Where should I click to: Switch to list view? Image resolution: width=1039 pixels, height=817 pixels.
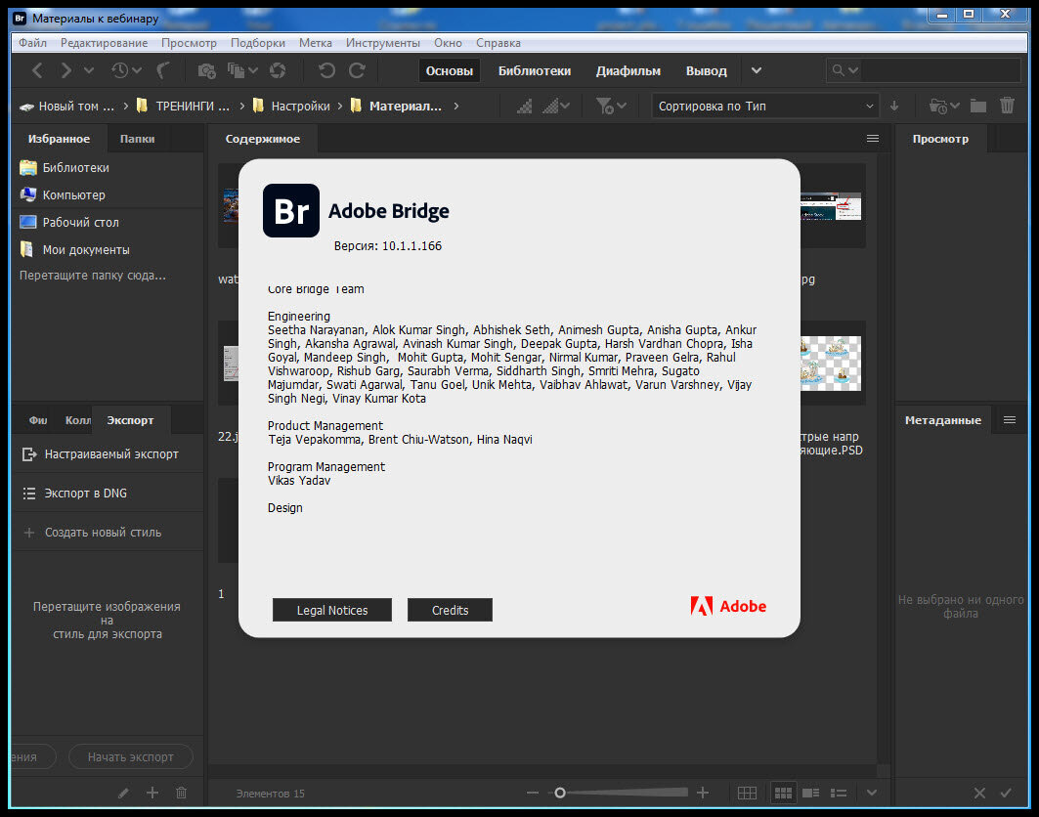click(x=839, y=794)
